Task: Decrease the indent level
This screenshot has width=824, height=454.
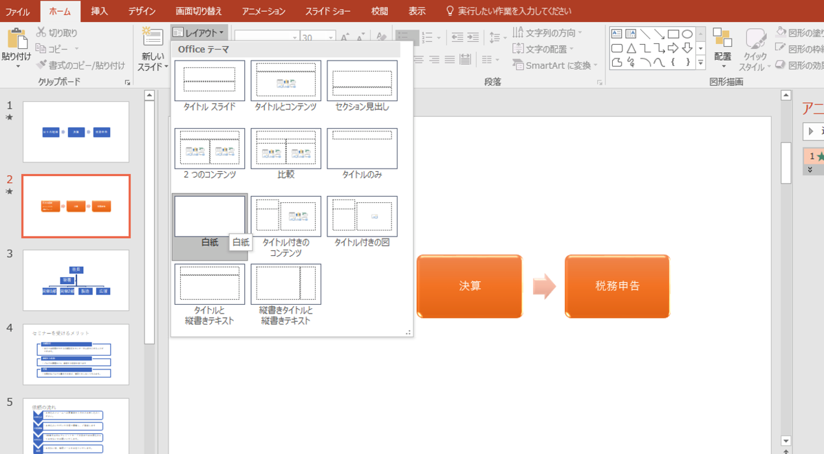Action: pyautogui.click(x=457, y=37)
